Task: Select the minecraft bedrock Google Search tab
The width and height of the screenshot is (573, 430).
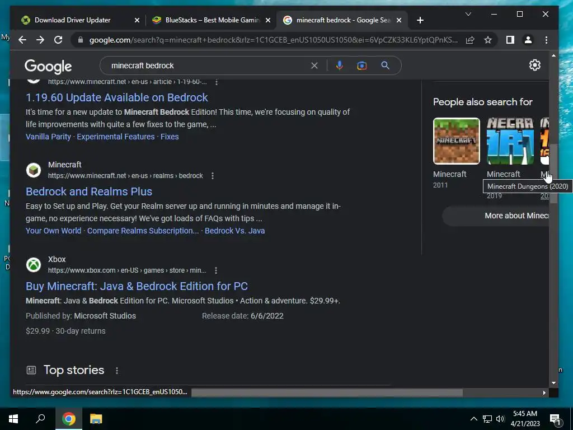Action: 344,20
